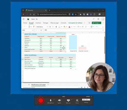Click the bookmark star icon in browser
This screenshot has height=110, width=127.
click(76, 14)
